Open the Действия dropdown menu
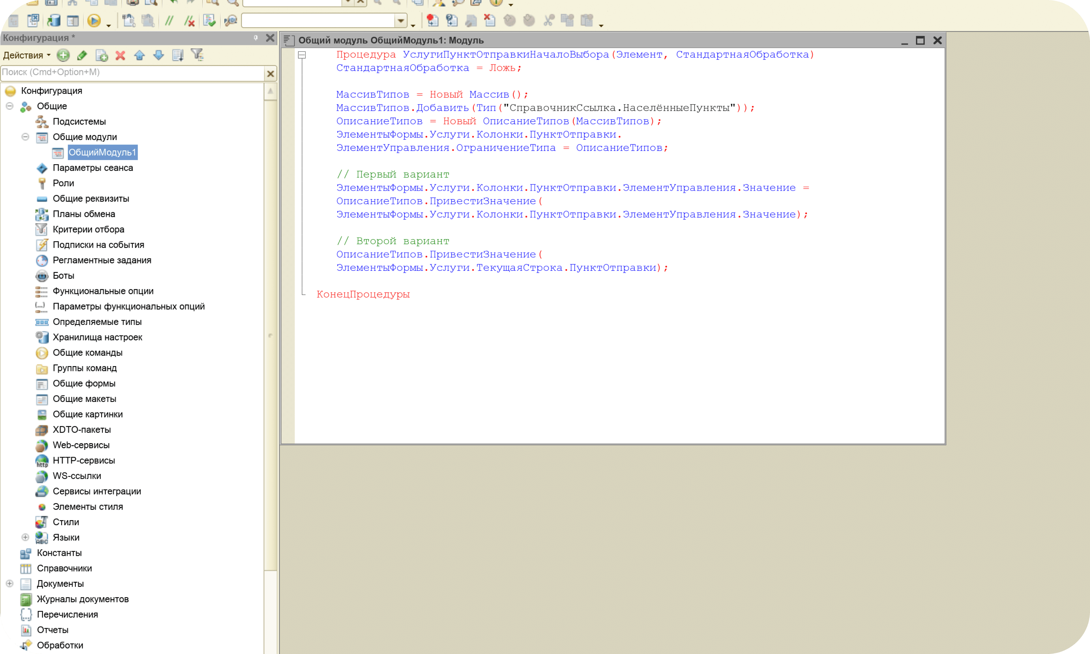 27,55
